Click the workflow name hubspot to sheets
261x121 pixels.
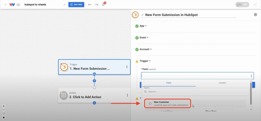[35, 5]
